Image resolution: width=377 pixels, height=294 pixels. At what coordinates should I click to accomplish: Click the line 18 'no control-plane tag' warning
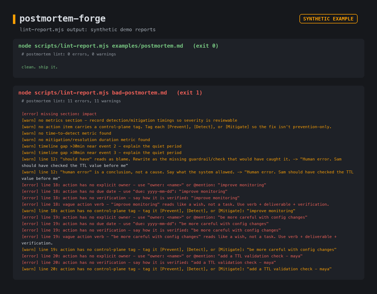click(158, 211)
